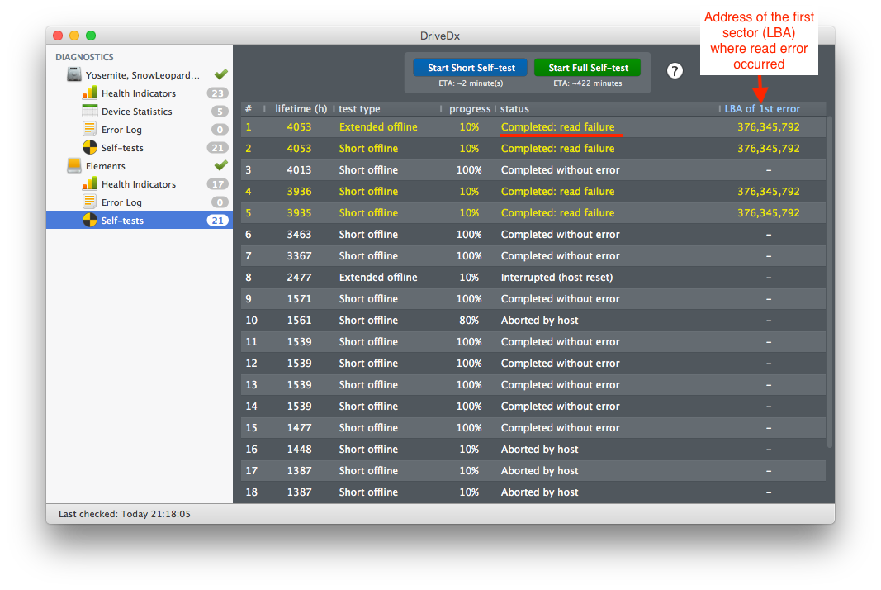This screenshot has width=881, height=590.
Task: Click badge 17 for Elements Health Indicators
Action: [x=217, y=184]
